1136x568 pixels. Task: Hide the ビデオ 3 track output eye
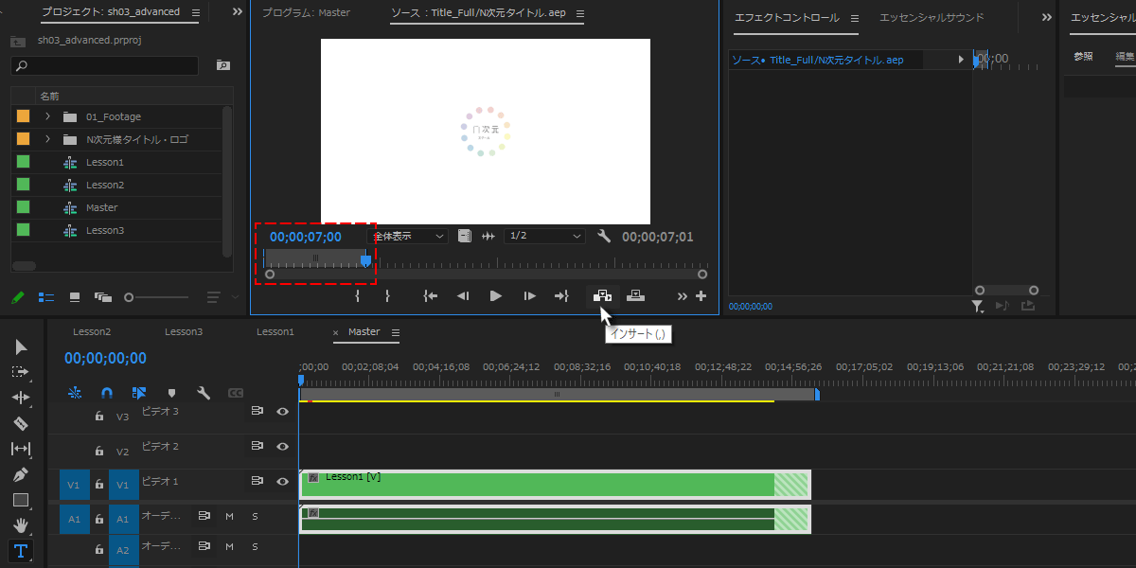pyautogui.click(x=282, y=412)
